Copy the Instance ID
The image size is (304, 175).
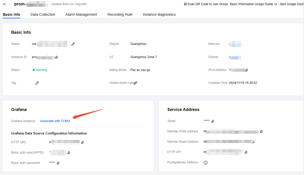coord(56,57)
